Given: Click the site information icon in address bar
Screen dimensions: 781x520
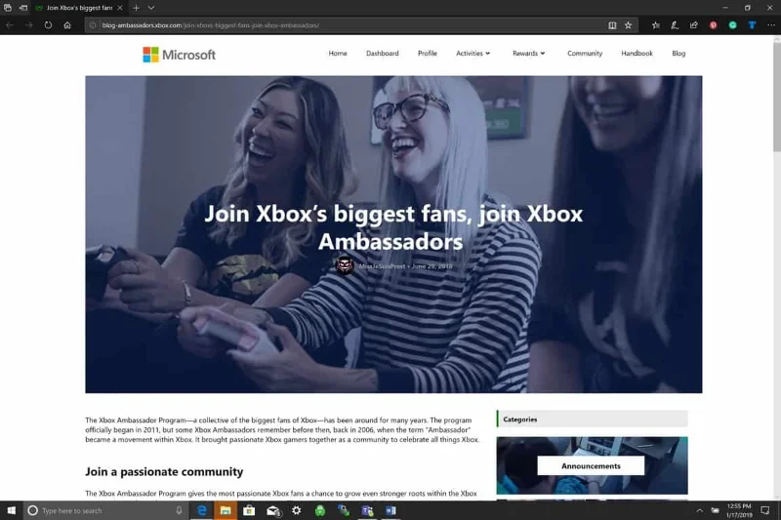Looking at the screenshot, I should tap(93, 25).
